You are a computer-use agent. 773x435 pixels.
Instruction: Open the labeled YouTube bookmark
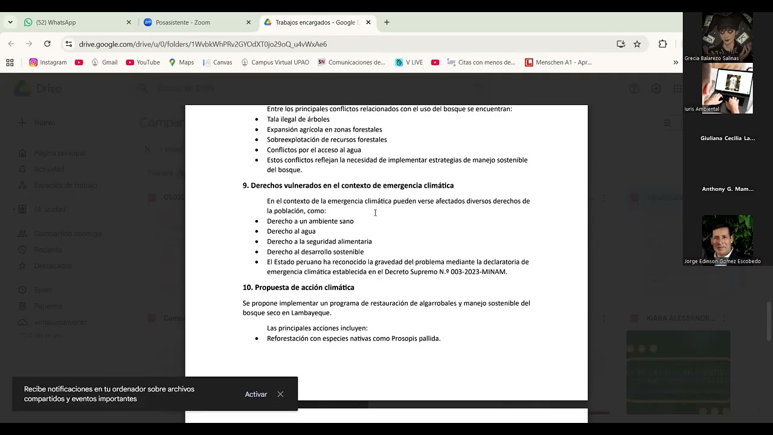(143, 62)
